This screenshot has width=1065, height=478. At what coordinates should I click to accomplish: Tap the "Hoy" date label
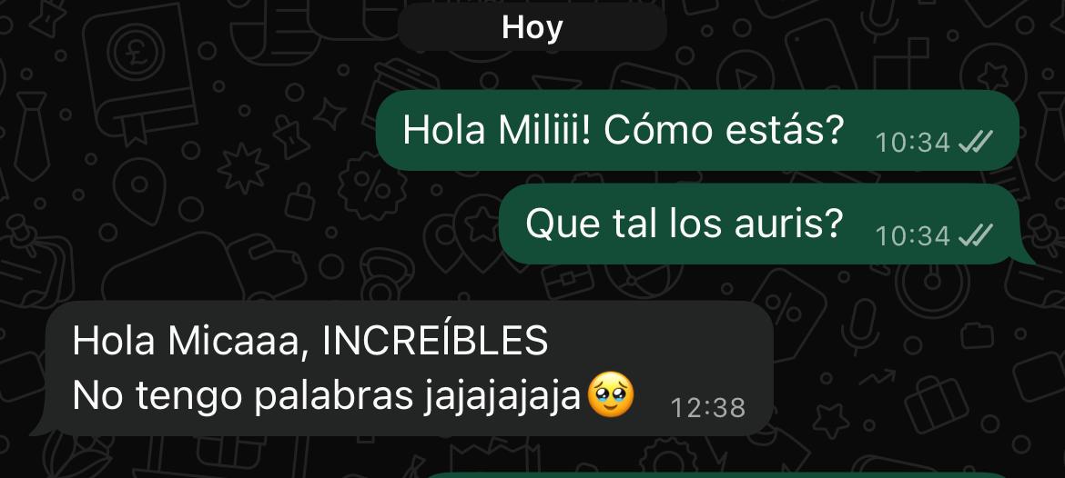pyautogui.click(x=532, y=28)
